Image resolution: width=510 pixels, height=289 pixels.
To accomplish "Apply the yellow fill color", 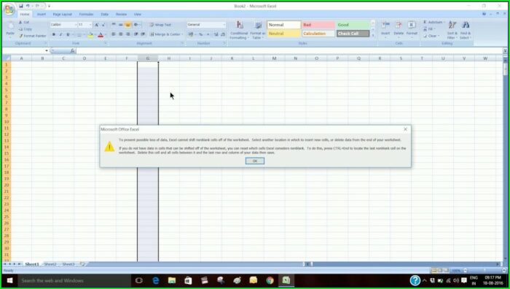I will pyautogui.click(x=90, y=34).
